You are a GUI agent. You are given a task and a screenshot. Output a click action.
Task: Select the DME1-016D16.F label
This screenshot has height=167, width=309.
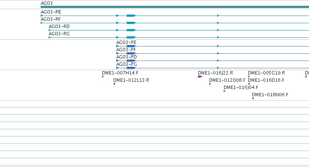[x=266, y=80]
